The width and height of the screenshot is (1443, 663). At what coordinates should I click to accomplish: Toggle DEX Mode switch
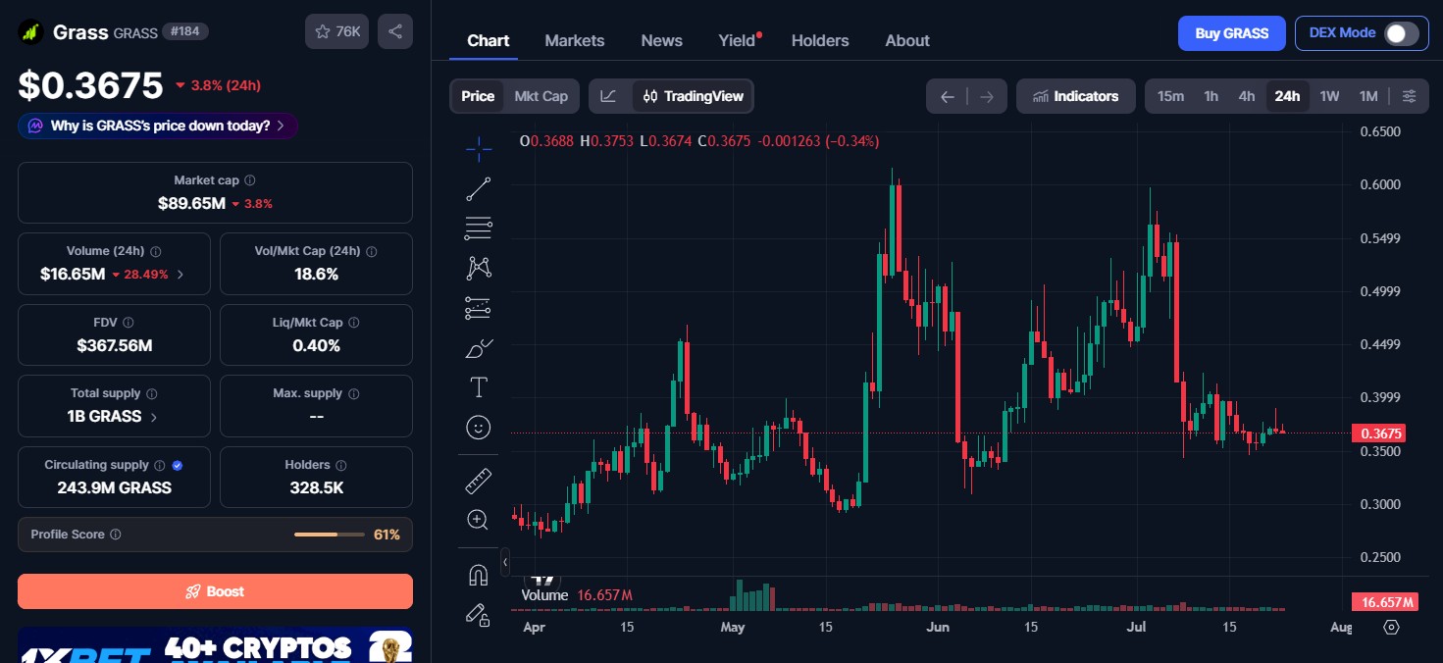click(x=1401, y=33)
